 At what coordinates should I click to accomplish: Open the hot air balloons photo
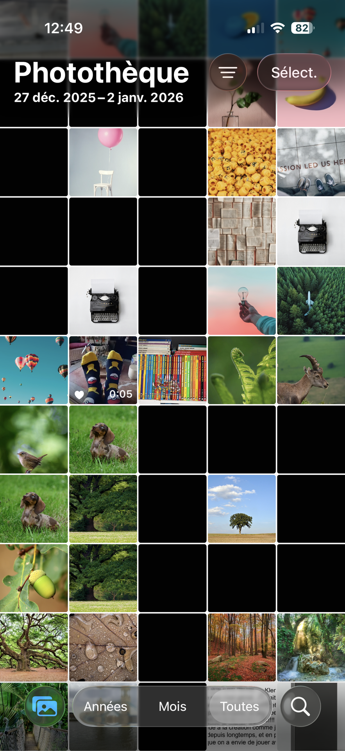34,370
